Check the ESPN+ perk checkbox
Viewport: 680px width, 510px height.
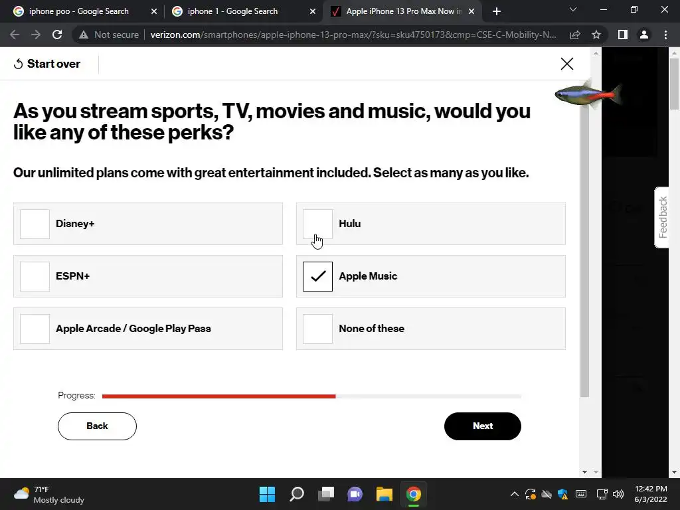[35, 276]
